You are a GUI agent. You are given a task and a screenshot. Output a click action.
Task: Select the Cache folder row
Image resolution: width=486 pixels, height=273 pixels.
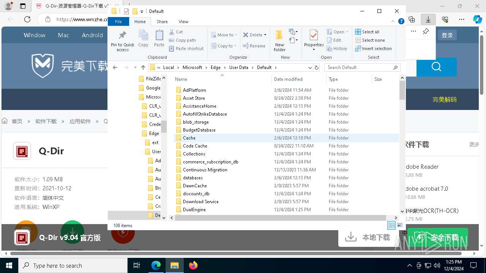tap(286, 138)
